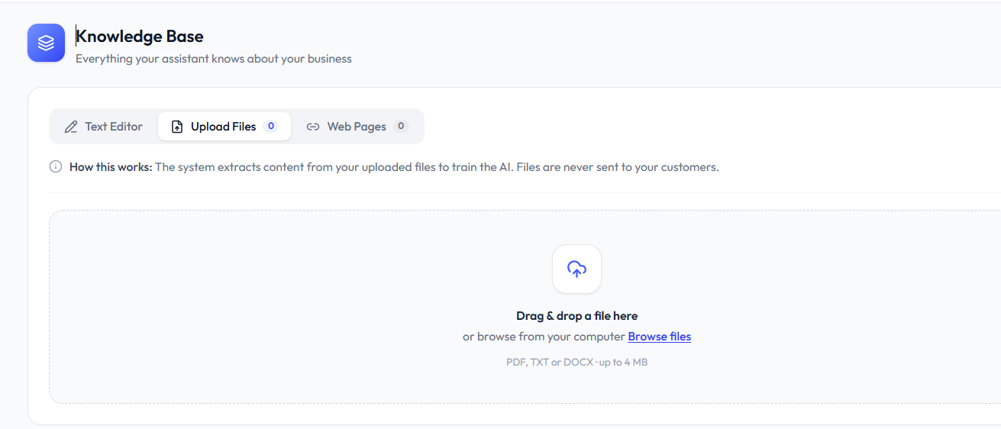Screen dimensions: 1001x429
Task: Open the Web Pages tab
Action: click(x=357, y=127)
